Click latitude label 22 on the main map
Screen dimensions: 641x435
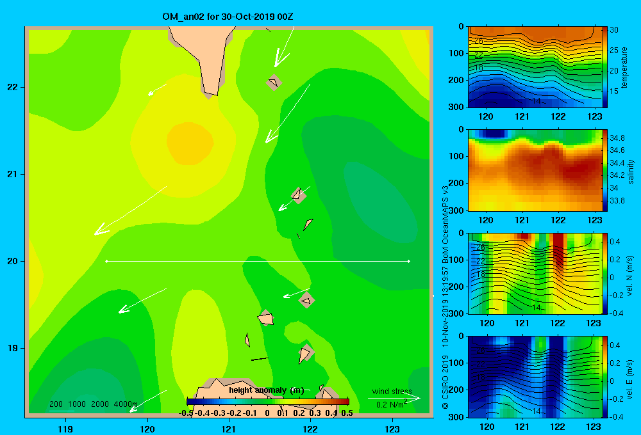point(13,87)
